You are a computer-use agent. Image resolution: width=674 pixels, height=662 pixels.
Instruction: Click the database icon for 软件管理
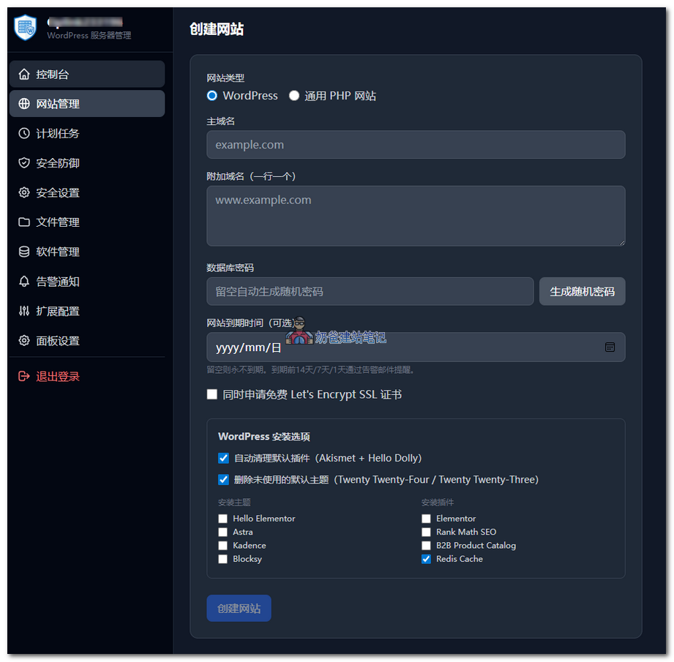point(24,252)
